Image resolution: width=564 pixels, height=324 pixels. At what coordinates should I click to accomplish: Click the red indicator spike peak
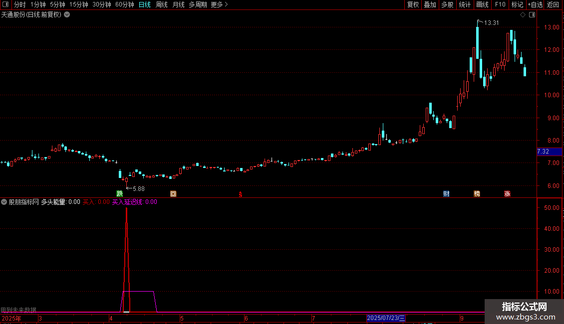tap(126, 209)
